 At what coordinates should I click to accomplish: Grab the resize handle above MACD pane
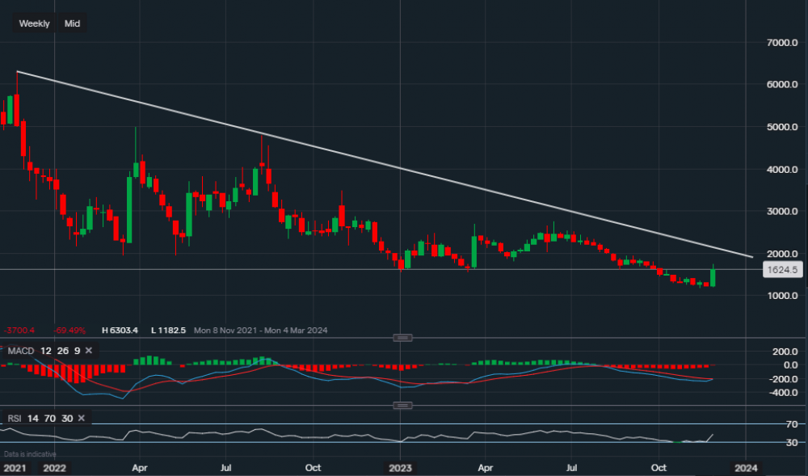(x=402, y=337)
